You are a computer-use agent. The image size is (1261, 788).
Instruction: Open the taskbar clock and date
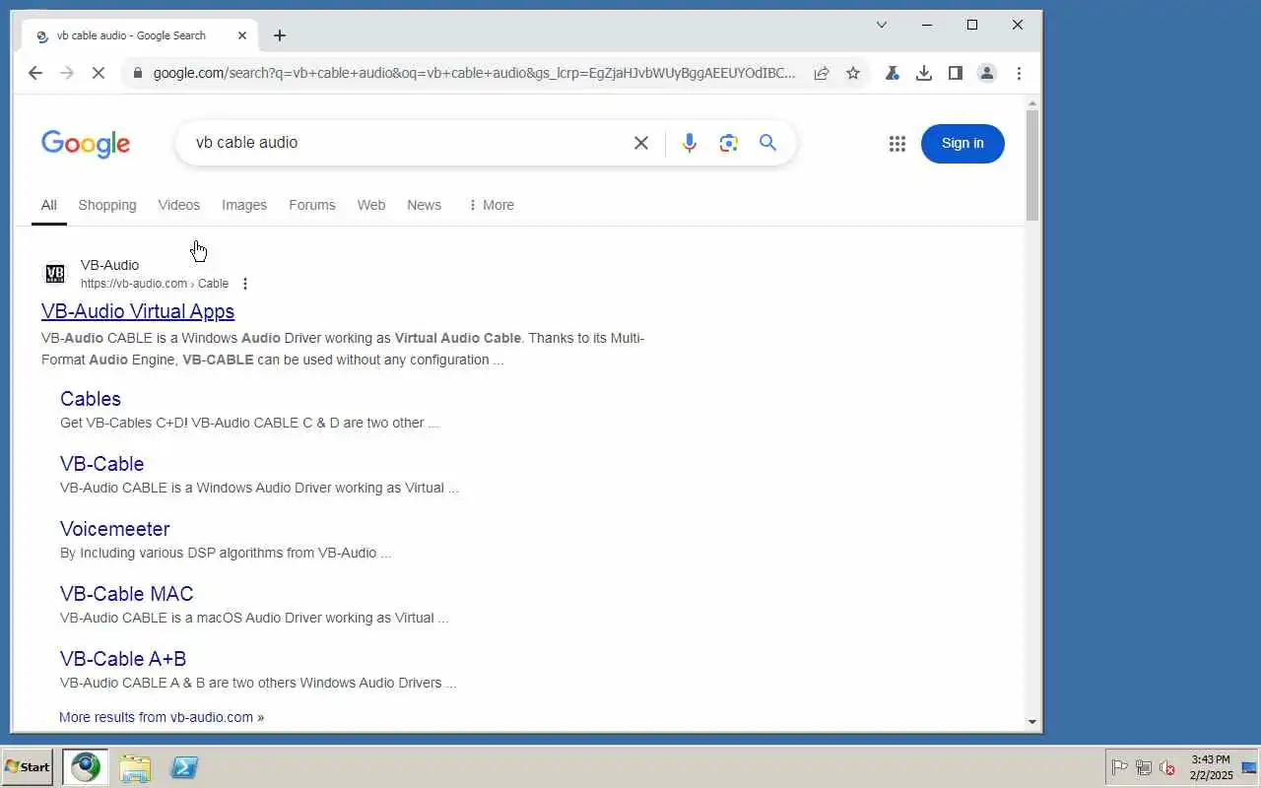tap(1211, 767)
